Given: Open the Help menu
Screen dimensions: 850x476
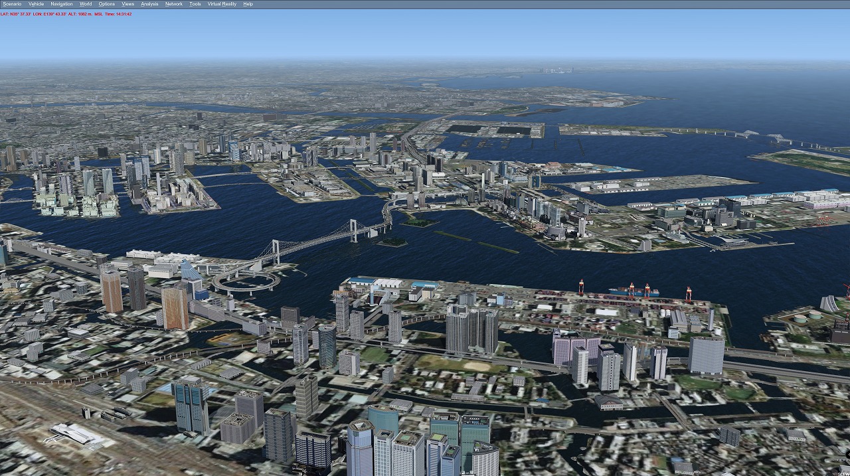Looking at the screenshot, I should coord(248,4).
